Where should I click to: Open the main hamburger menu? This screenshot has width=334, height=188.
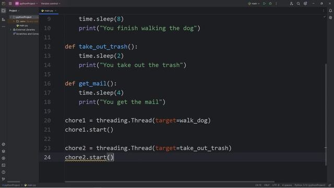coord(10,4)
